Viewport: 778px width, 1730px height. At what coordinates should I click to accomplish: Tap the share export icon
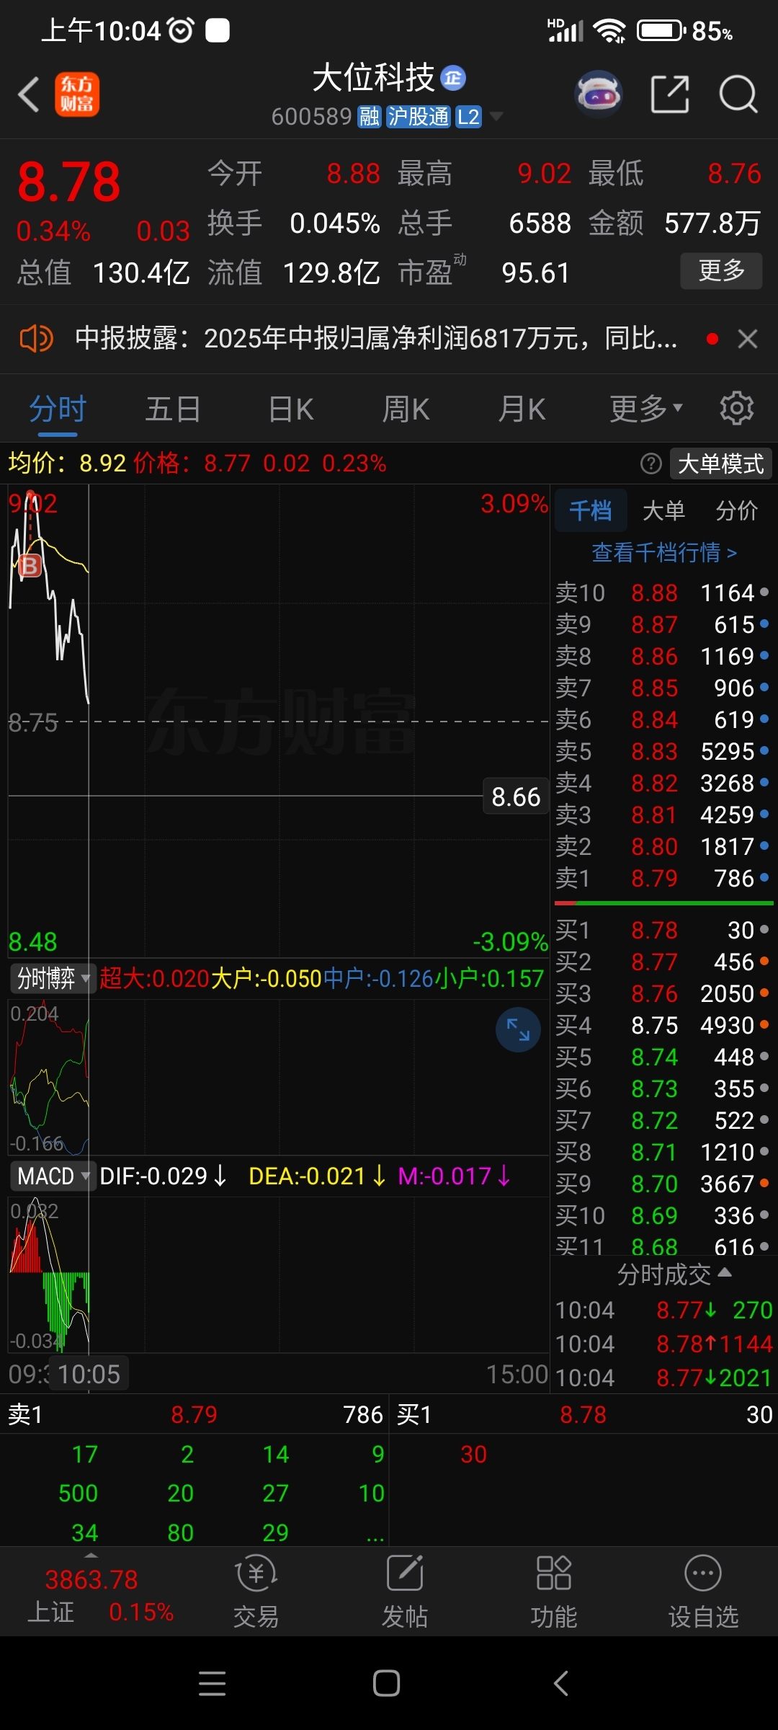click(x=670, y=94)
